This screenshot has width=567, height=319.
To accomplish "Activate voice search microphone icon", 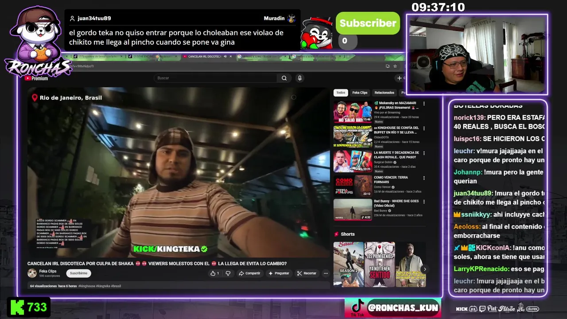I will click(x=299, y=78).
